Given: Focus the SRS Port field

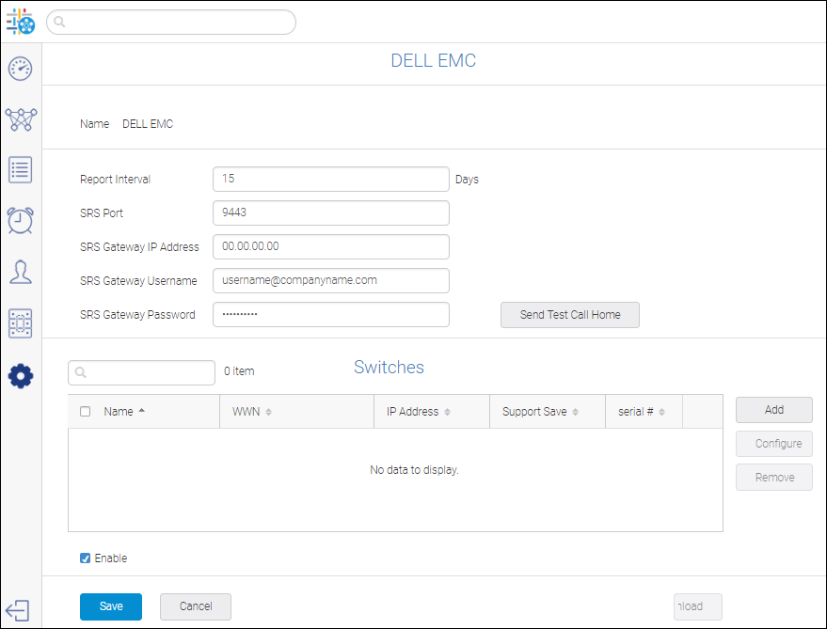Looking at the screenshot, I should pyautogui.click(x=331, y=213).
